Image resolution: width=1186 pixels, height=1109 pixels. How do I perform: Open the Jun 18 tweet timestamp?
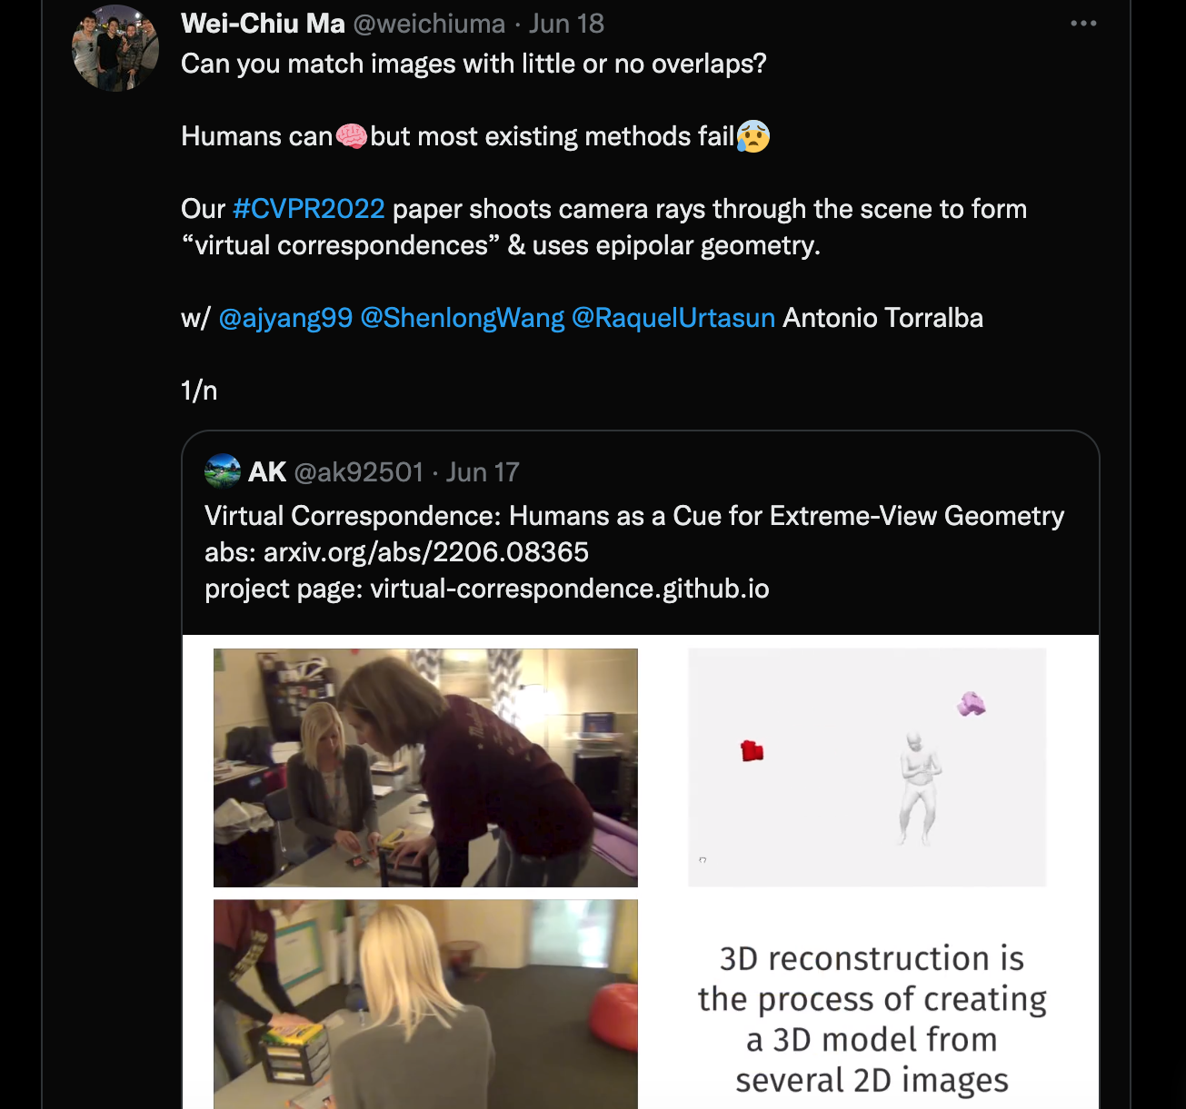pos(566,24)
